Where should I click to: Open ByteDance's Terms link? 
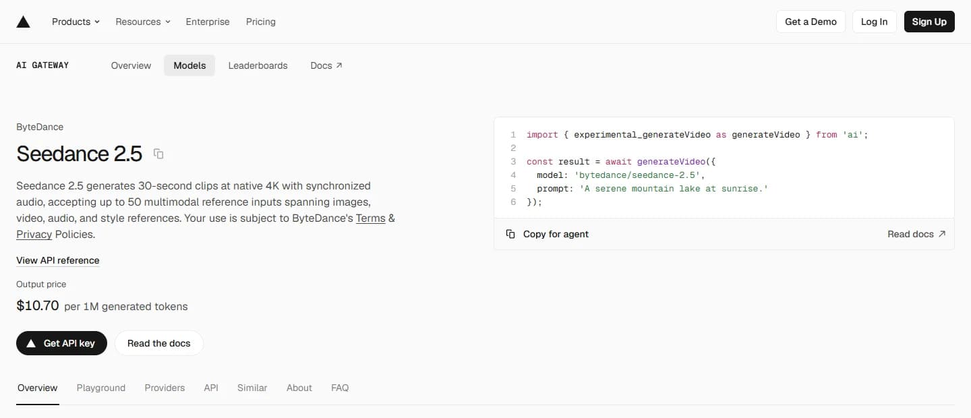pos(370,218)
